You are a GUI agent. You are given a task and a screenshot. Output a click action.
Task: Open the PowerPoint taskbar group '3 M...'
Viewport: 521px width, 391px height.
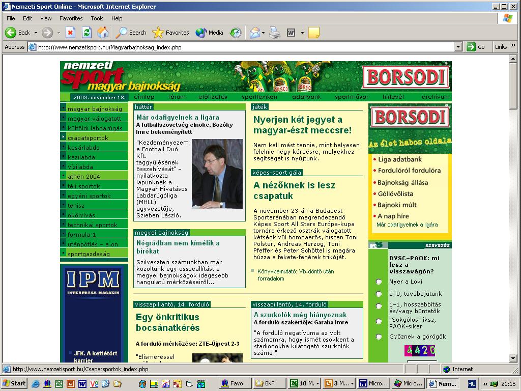tap(339, 383)
